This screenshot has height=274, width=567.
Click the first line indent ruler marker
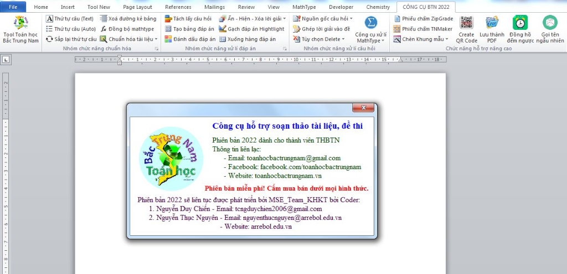click(120, 57)
